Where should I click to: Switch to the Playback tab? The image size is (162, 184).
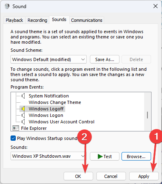pyautogui.click(x=14, y=20)
